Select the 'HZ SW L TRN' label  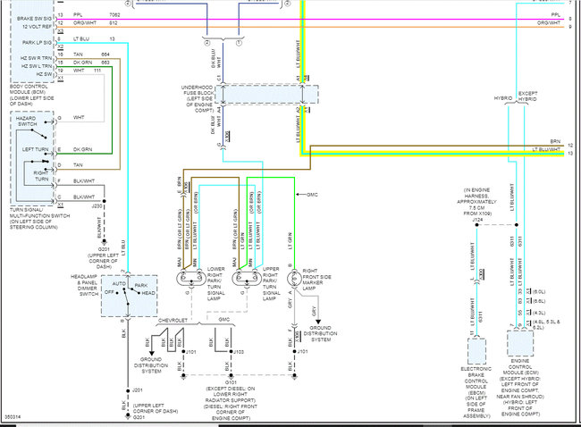(37, 66)
